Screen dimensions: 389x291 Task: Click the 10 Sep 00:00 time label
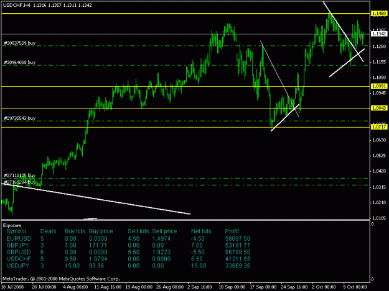(x=232, y=287)
